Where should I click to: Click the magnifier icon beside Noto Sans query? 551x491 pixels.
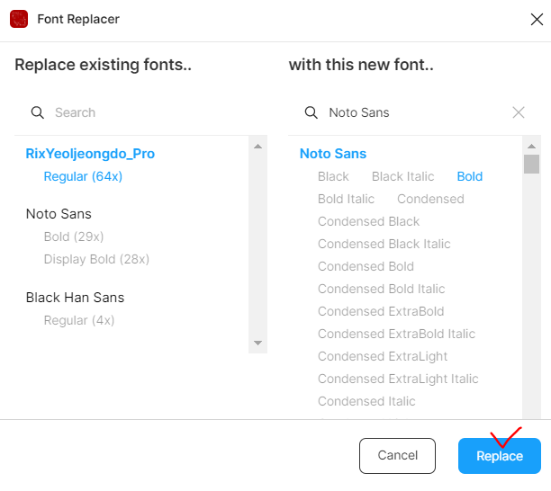click(311, 112)
